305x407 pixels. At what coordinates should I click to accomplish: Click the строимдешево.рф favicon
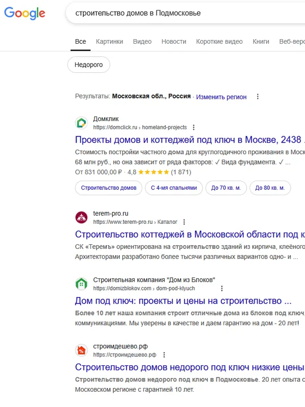(81, 350)
